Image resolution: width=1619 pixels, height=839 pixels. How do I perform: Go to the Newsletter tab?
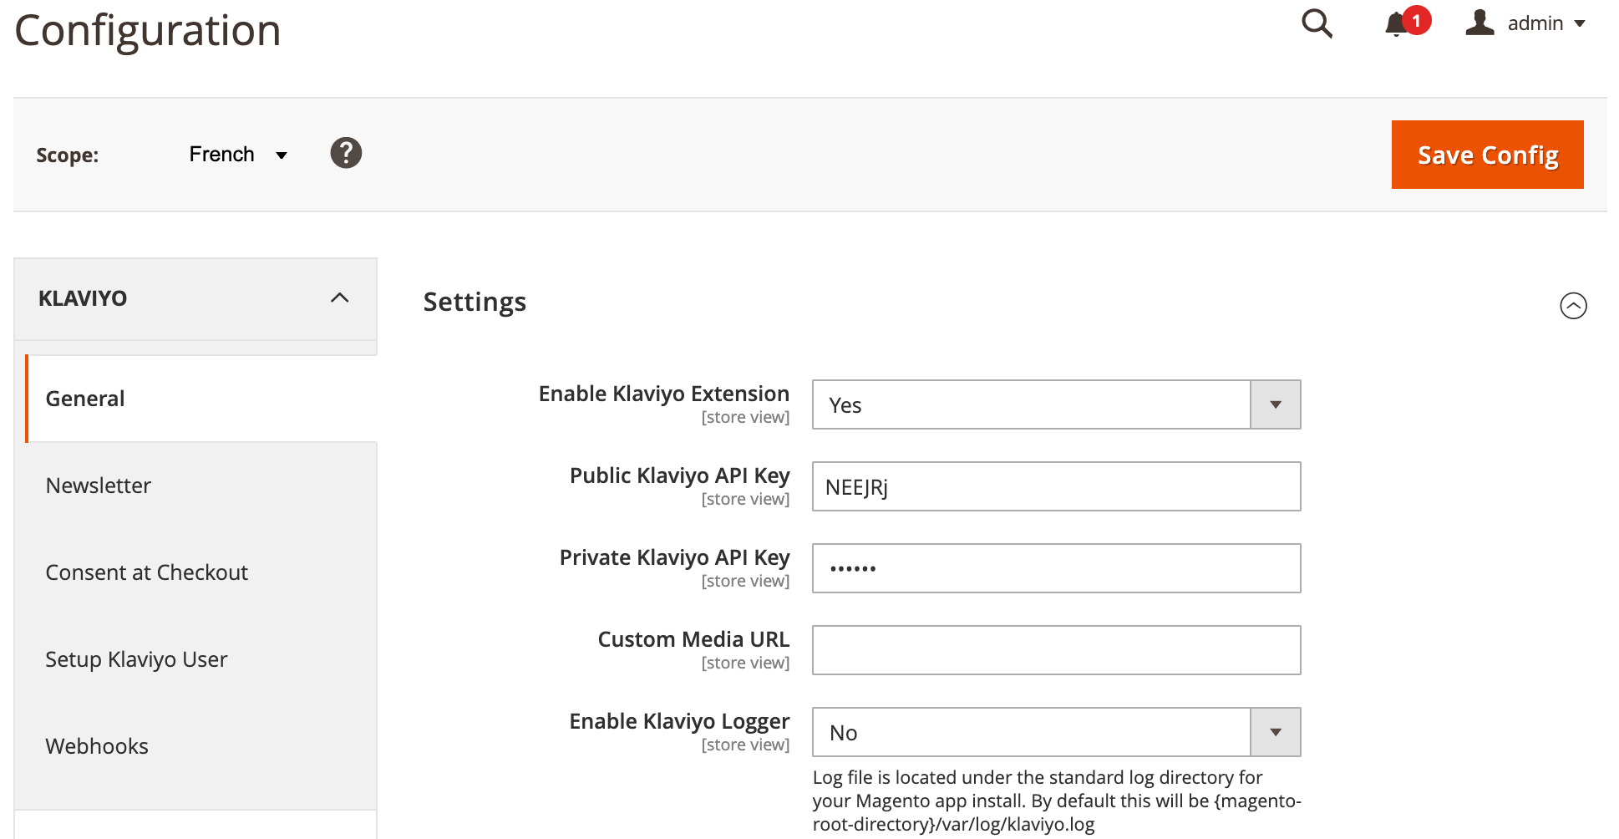(x=99, y=486)
